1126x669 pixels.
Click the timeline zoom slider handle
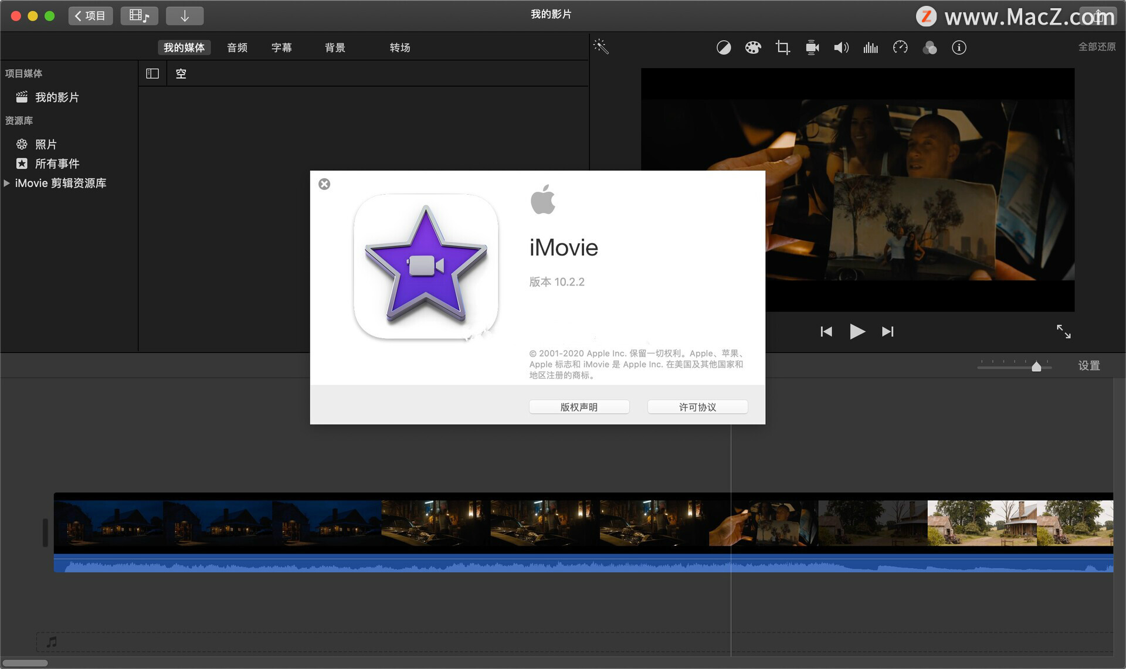pyautogui.click(x=1036, y=366)
